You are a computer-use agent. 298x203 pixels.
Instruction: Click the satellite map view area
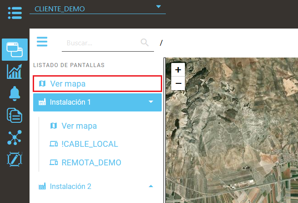pyautogui.click(x=236, y=136)
